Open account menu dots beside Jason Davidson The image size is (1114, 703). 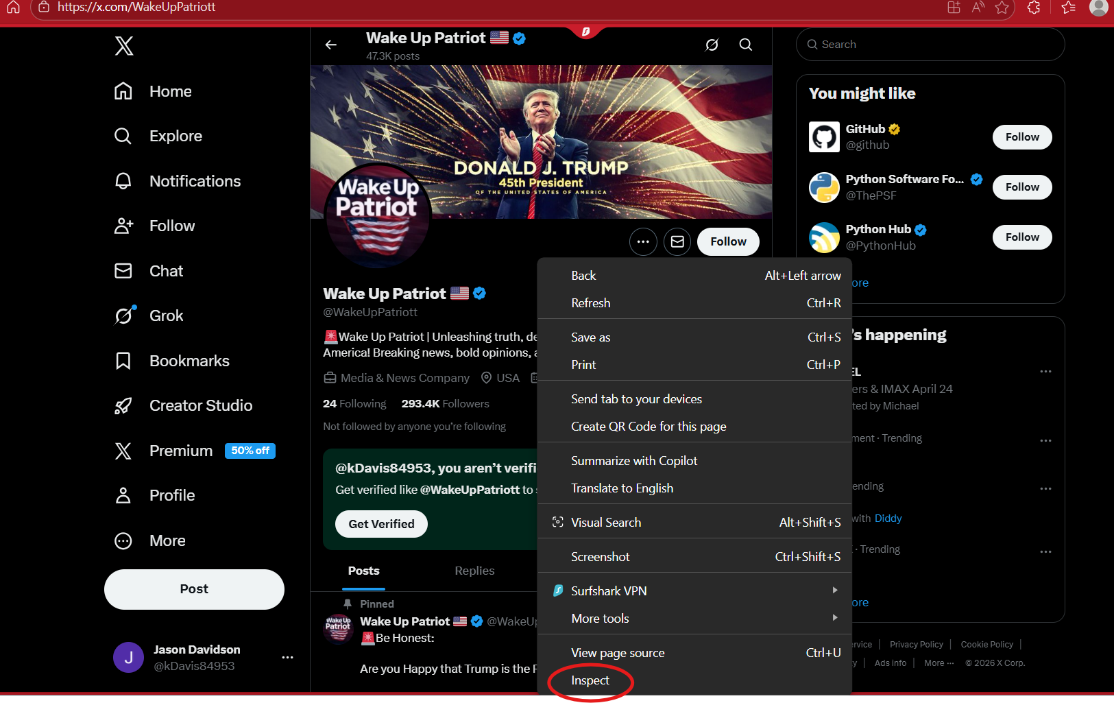point(287,657)
